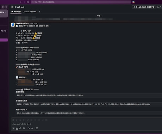Open sidebar settings gear icon
162x134 pixels.
coord(3,7)
